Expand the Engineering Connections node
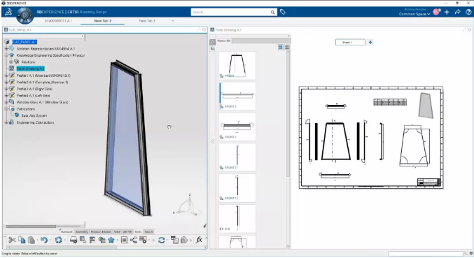Viewport: 474px width, 258px height. point(6,122)
